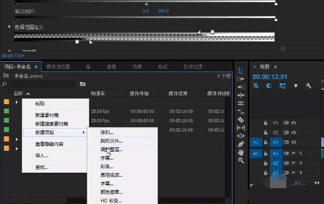Image resolution: width=324 pixels, height=204 pixels.
Task: Expand the 色调范围定义 section
Action: tap(9, 27)
